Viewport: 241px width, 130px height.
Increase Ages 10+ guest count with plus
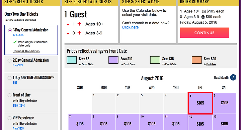click(x=79, y=24)
